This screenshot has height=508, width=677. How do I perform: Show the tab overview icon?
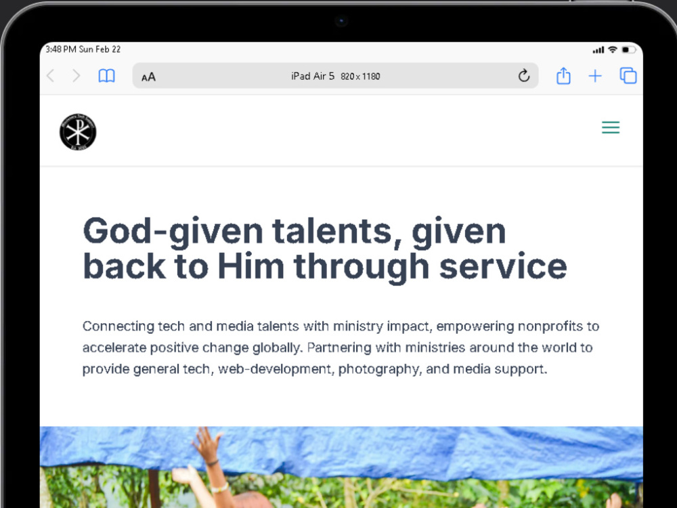(628, 76)
